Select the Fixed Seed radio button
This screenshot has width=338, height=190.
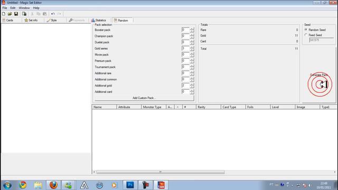click(306, 35)
